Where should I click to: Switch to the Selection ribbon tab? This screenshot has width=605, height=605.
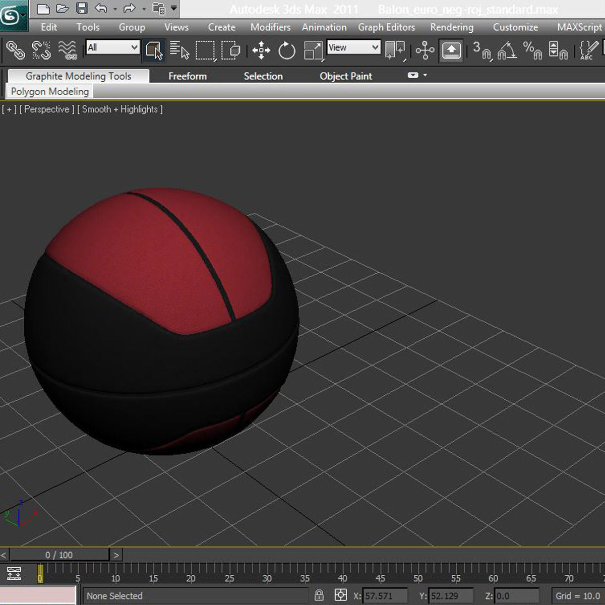(x=263, y=76)
